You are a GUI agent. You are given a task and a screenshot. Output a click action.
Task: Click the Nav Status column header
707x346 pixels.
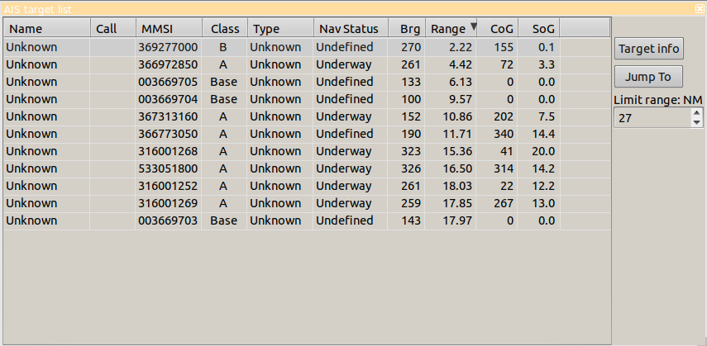[x=350, y=29]
